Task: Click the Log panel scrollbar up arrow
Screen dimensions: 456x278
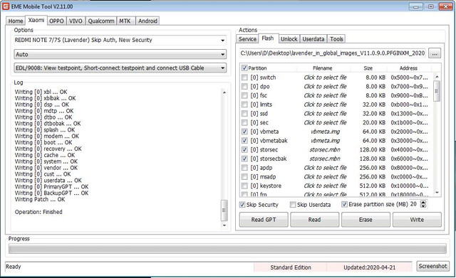Action: click(224, 92)
